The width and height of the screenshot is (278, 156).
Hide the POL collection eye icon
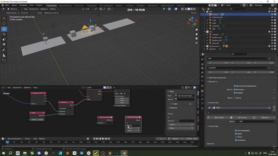click(272, 32)
